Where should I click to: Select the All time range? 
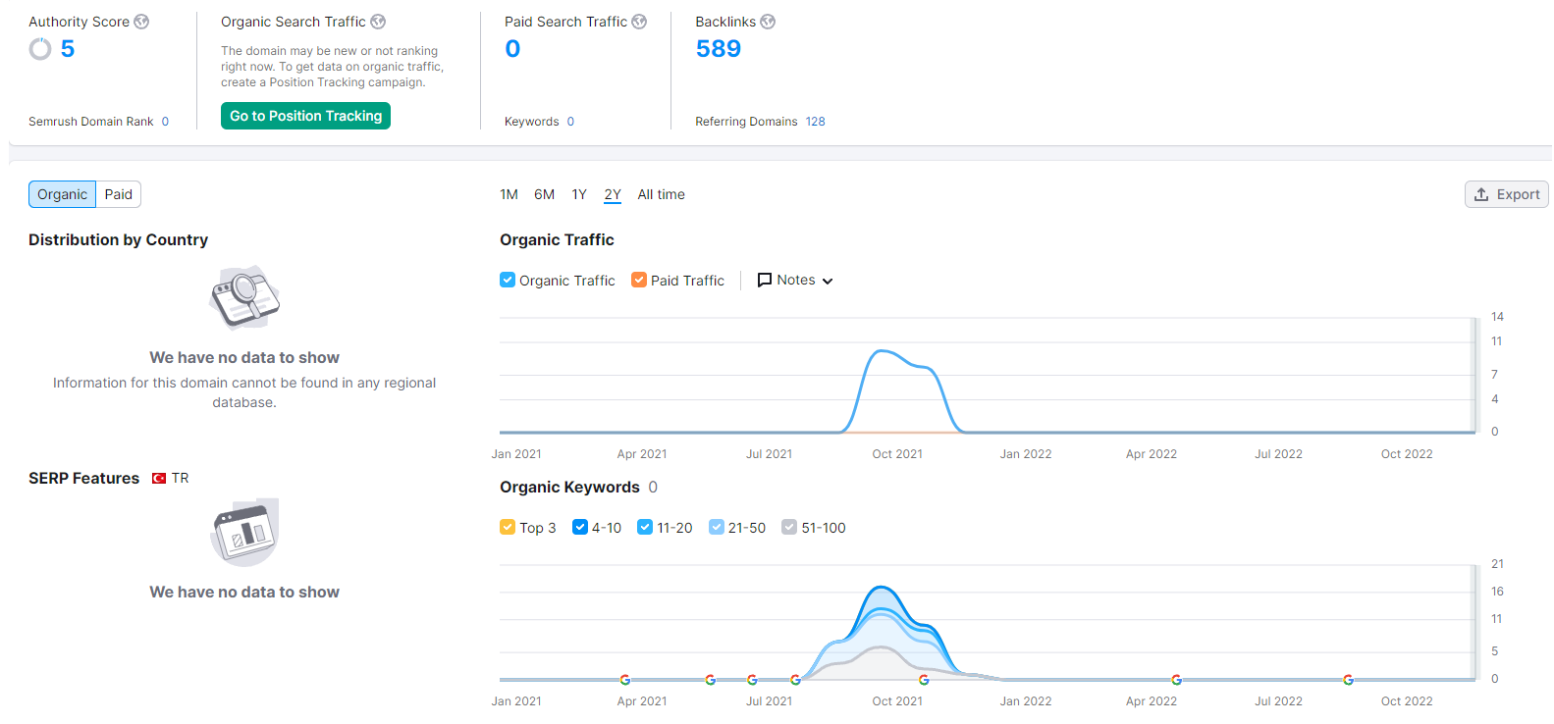point(662,194)
